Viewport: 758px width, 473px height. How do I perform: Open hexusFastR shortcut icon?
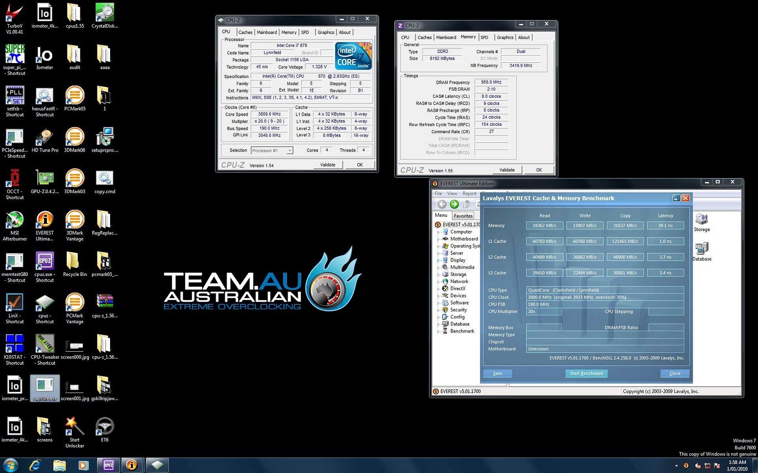(x=45, y=102)
